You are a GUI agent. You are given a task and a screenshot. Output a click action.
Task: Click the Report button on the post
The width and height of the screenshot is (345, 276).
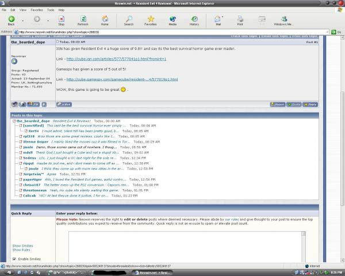pos(278,104)
